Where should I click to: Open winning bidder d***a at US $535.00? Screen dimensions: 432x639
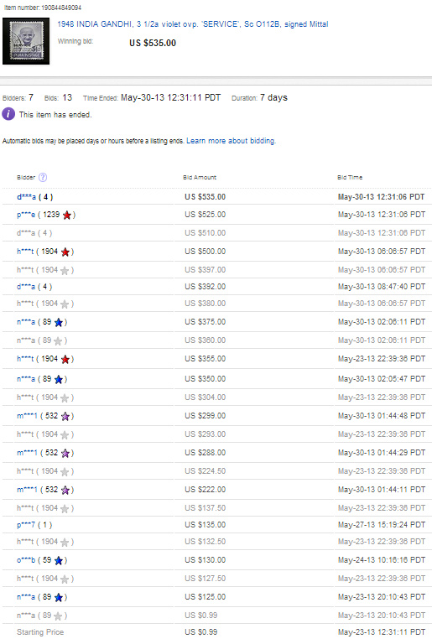[x=26, y=197]
